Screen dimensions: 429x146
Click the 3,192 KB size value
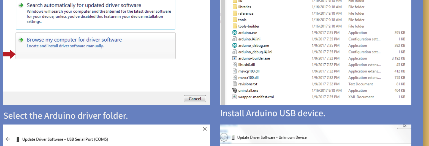pos(398,58)
